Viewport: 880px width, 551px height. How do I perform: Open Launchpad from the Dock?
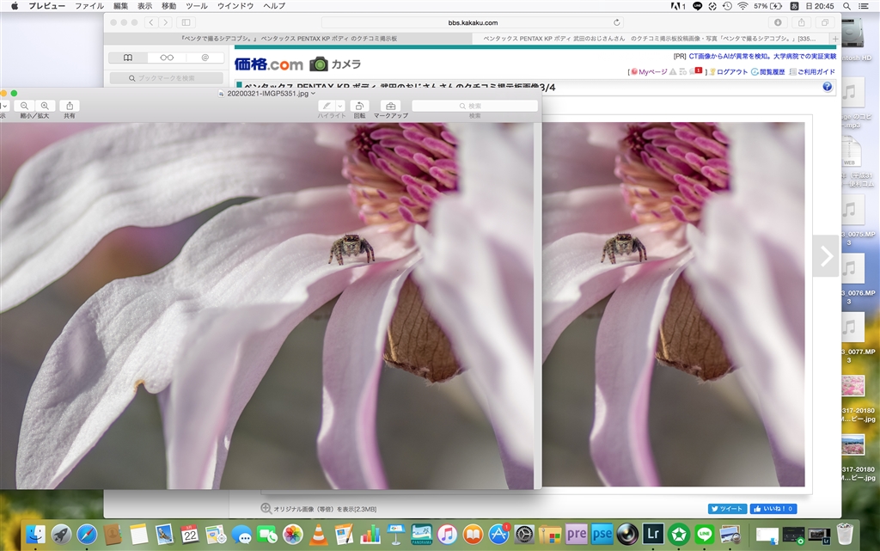point(61,534)
